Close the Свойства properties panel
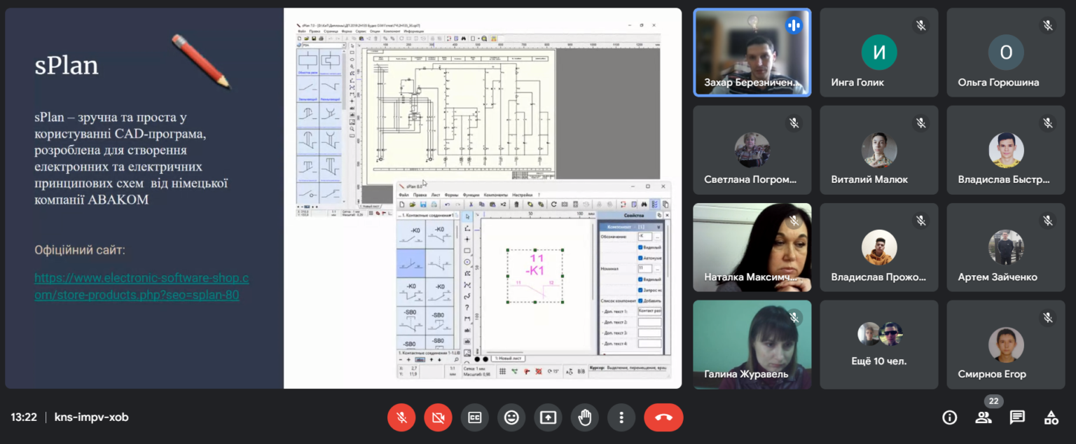Screen dimensions: 1076x444 667,215
